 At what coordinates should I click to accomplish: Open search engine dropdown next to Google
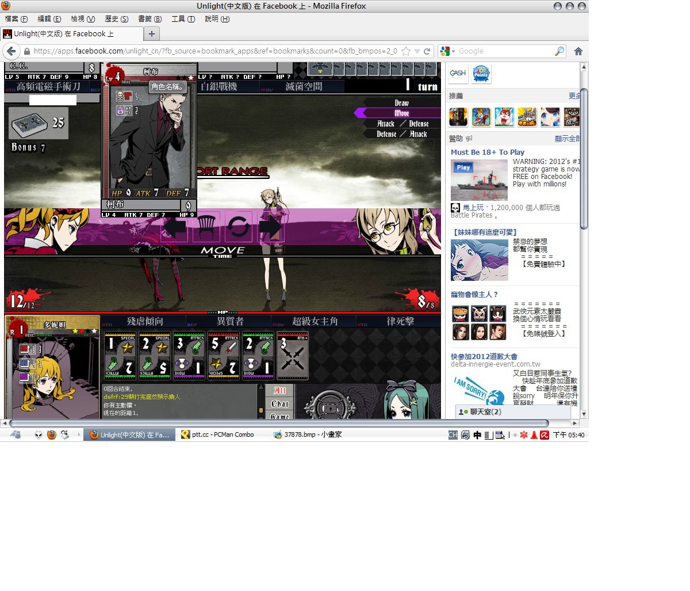(x=447, y=51)
